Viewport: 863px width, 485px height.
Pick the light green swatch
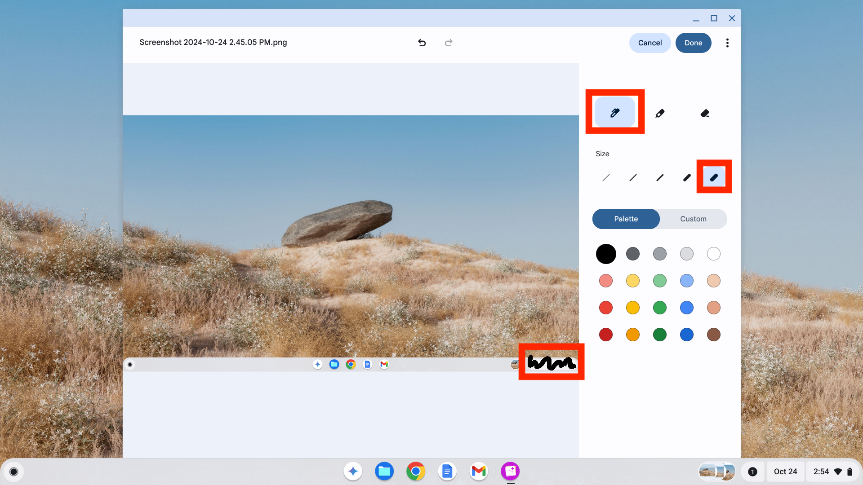tap(660, 281)
